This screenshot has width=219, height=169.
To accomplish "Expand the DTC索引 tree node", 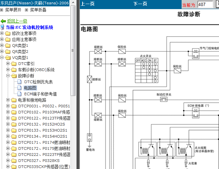I will (x=8, y=64).
